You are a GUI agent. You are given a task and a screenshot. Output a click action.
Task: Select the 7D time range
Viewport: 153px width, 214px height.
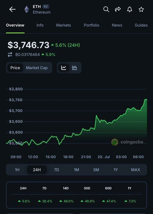[56, 170]
